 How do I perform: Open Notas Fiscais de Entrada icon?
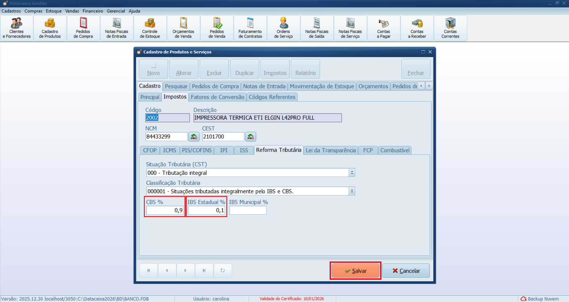(x=117, y=28)
